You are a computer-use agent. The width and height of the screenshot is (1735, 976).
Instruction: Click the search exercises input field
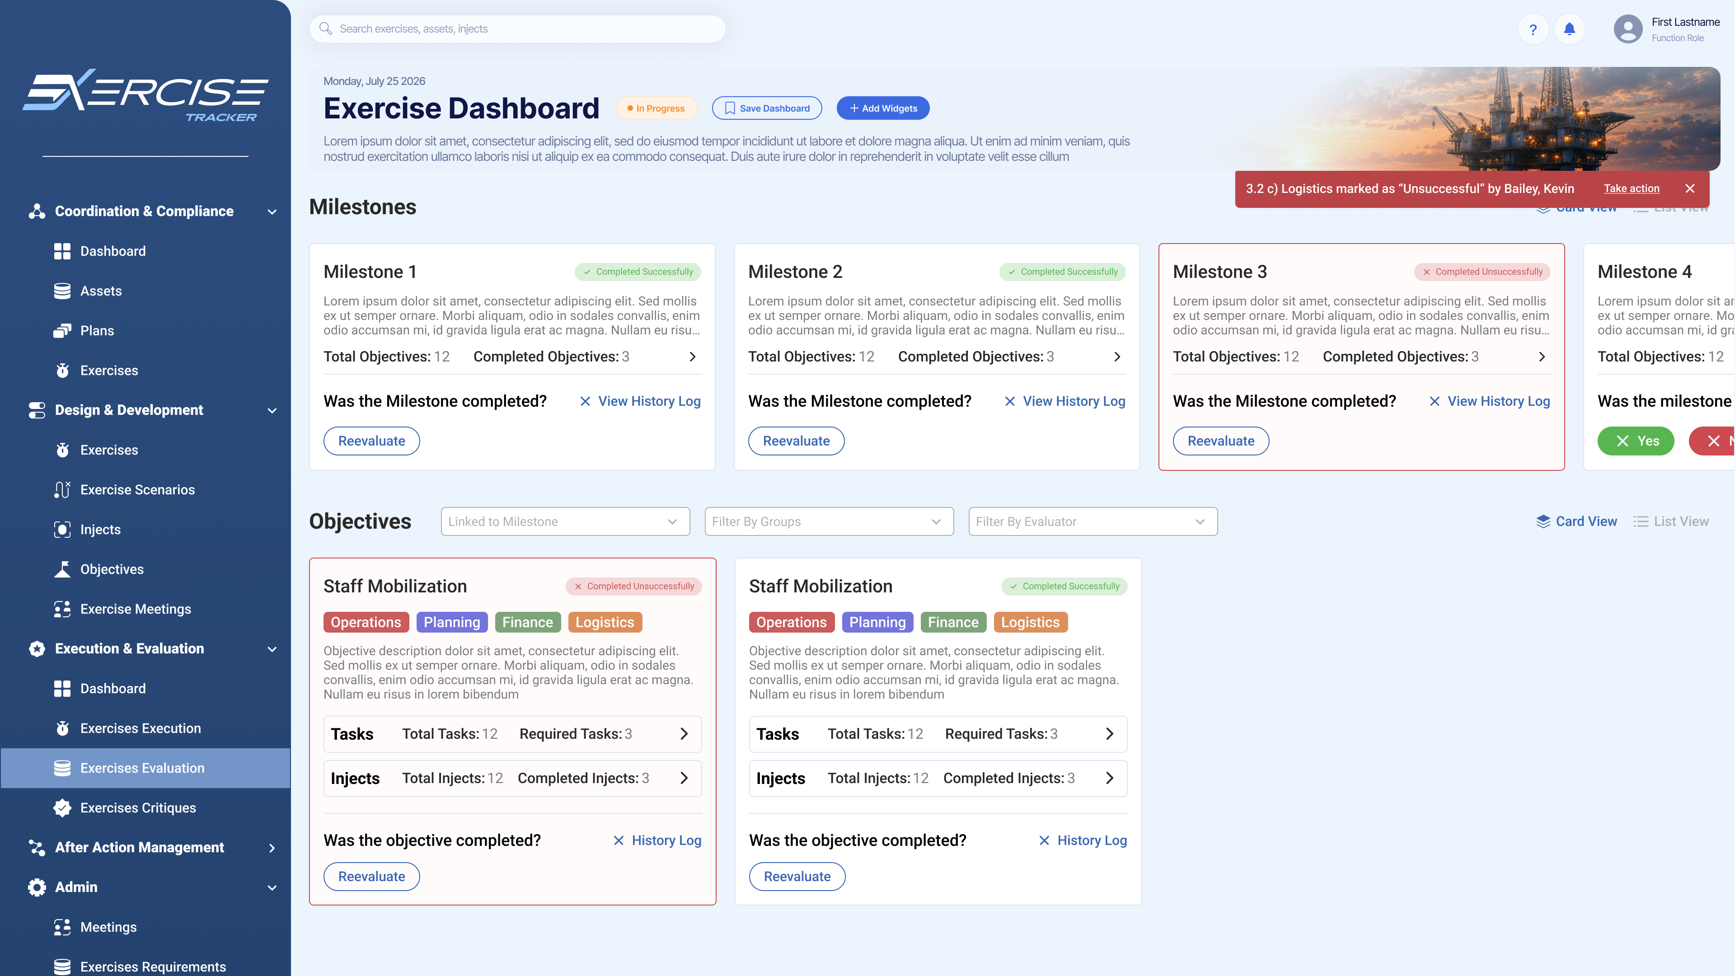[517, 29]
